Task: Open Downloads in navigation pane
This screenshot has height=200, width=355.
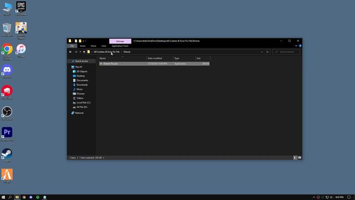Action: (82, 85)
